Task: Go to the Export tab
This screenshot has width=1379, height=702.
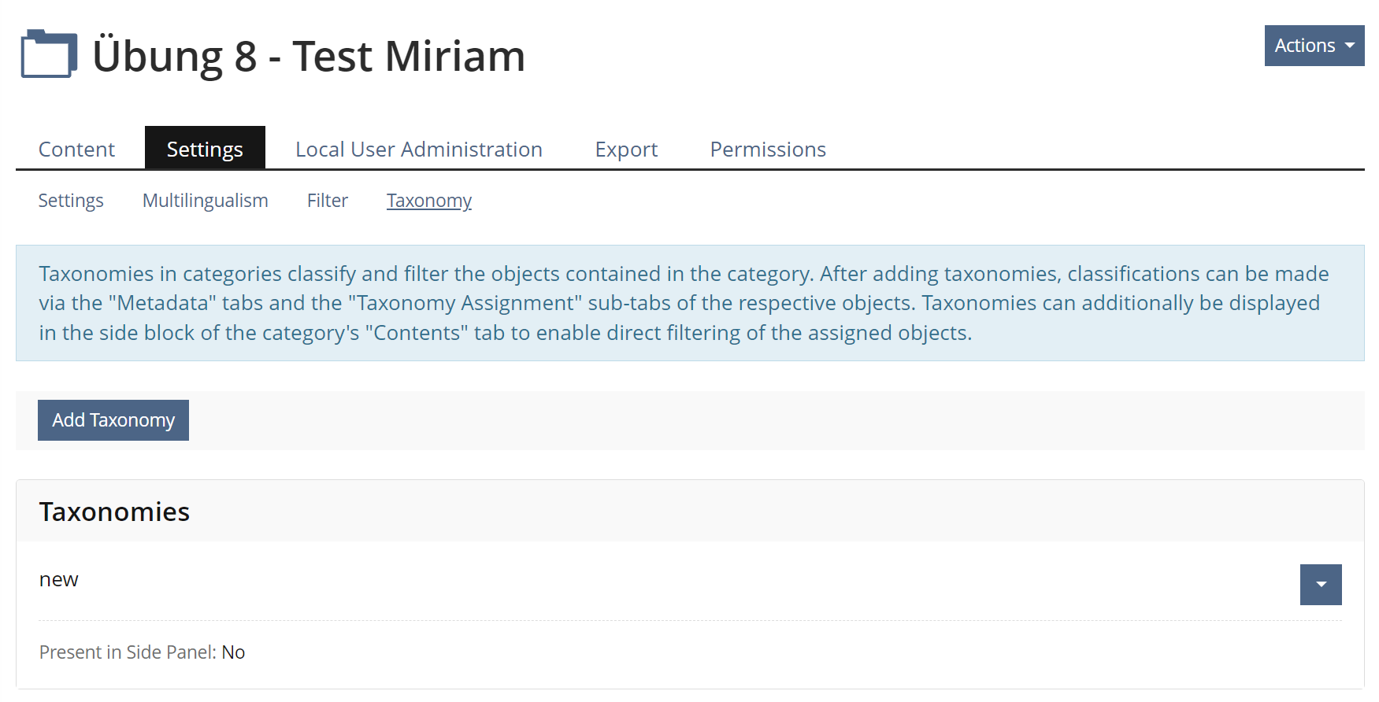Action: (x=626, y=150)
